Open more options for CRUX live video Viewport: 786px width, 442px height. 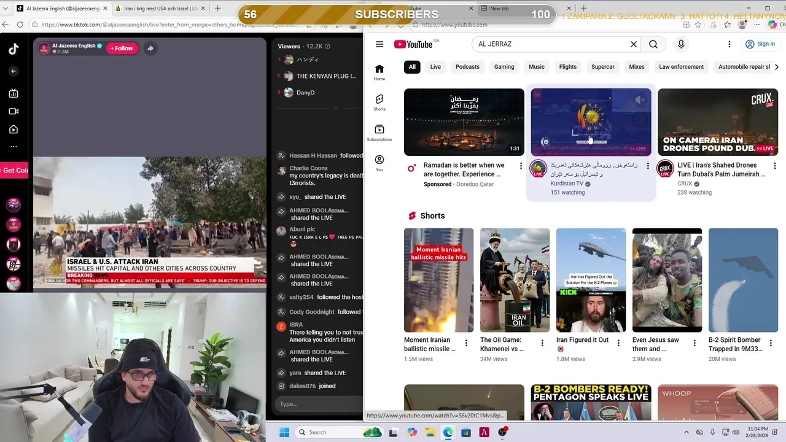tap(774, 166)
